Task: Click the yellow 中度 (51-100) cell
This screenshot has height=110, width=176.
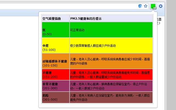Action: [56, 45]
